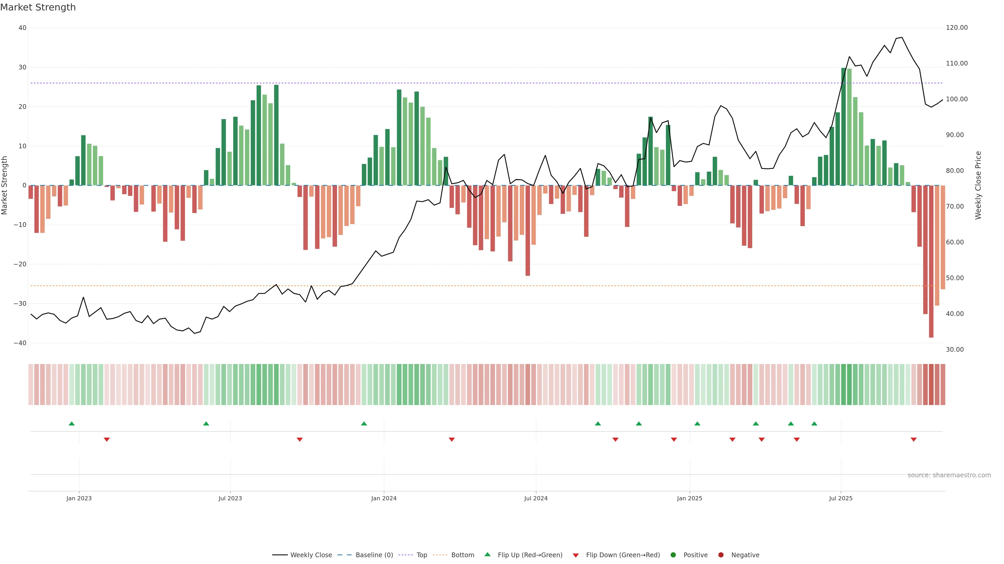The image size is (1004, 564).
Task: Click the Negative red circle legend marker
Action: (721, 555)
